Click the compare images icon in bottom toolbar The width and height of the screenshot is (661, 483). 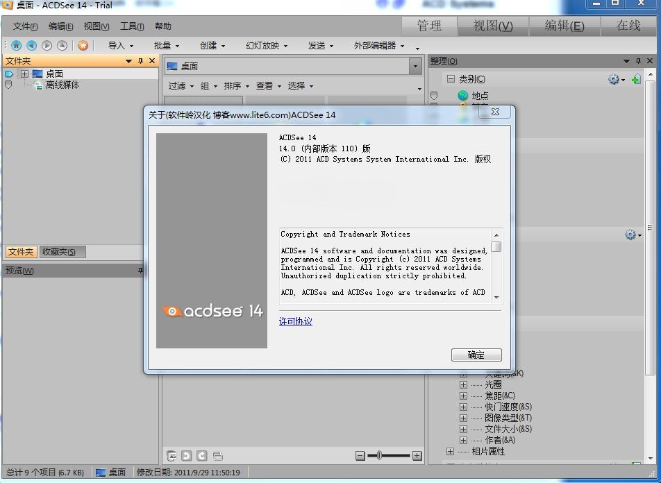(171, 456)
